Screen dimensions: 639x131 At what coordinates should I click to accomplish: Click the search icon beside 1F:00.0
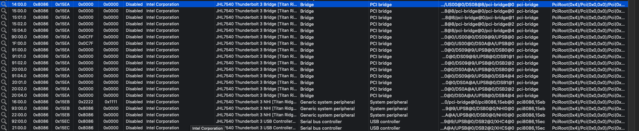4,43
